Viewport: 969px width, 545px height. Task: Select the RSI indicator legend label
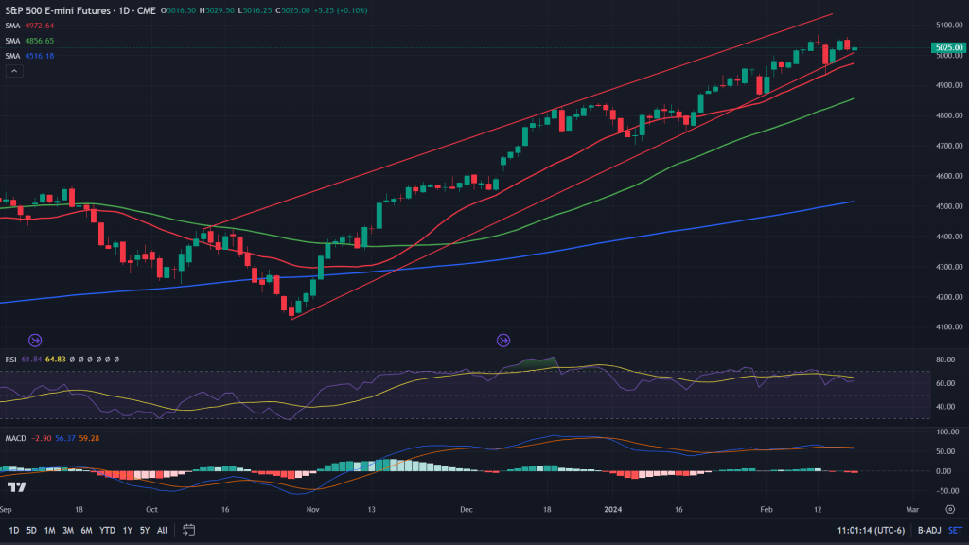9,360
